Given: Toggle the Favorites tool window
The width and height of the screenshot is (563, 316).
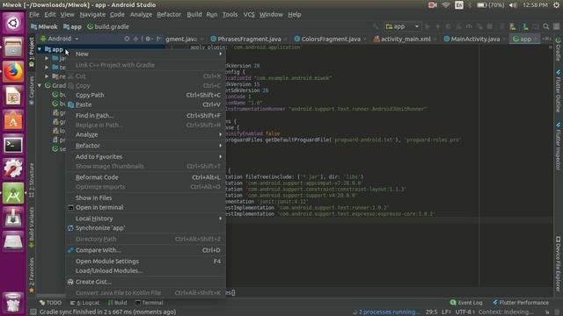Looking at the screenshot, I should point(32,275).
